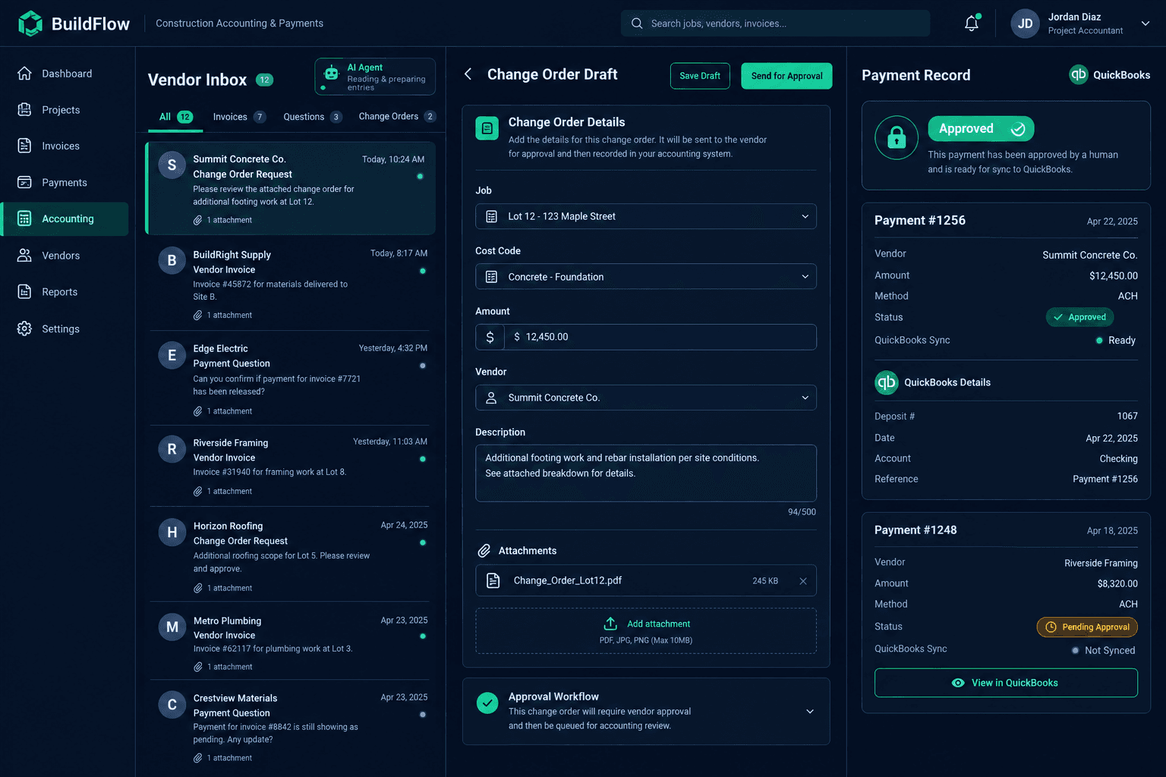1166x777 pixels.
Task: Click QuickBooks Details logo icon
Action: [x=887, y=382]
